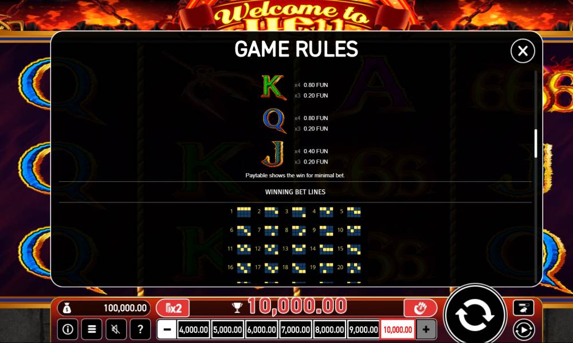This screenshot has width=573, height=343.
Task: Spin the reels with the circular arrows button
Action: click(x=474, y=314)
